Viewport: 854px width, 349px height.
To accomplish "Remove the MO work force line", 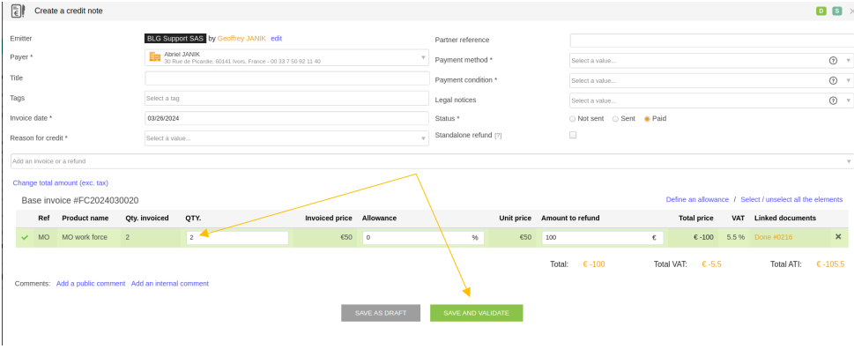I will coord(838,237).
